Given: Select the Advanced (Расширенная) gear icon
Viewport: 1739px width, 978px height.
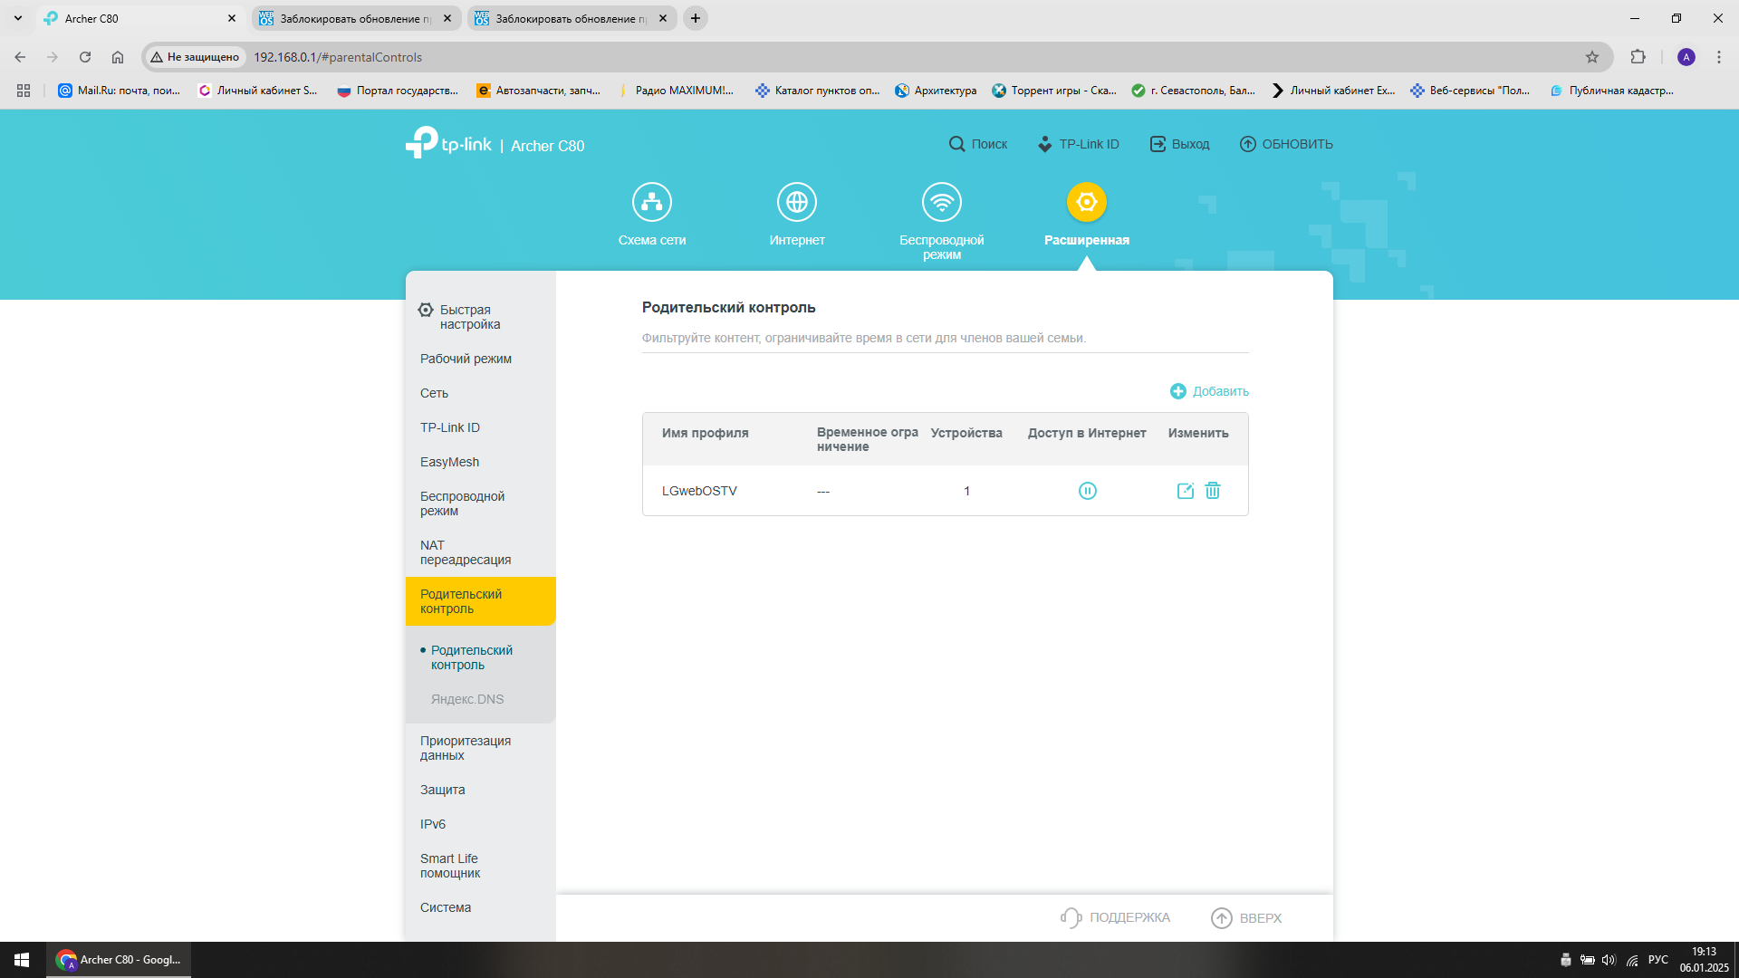Looking at the screenshot, I should coord(1086,202).
